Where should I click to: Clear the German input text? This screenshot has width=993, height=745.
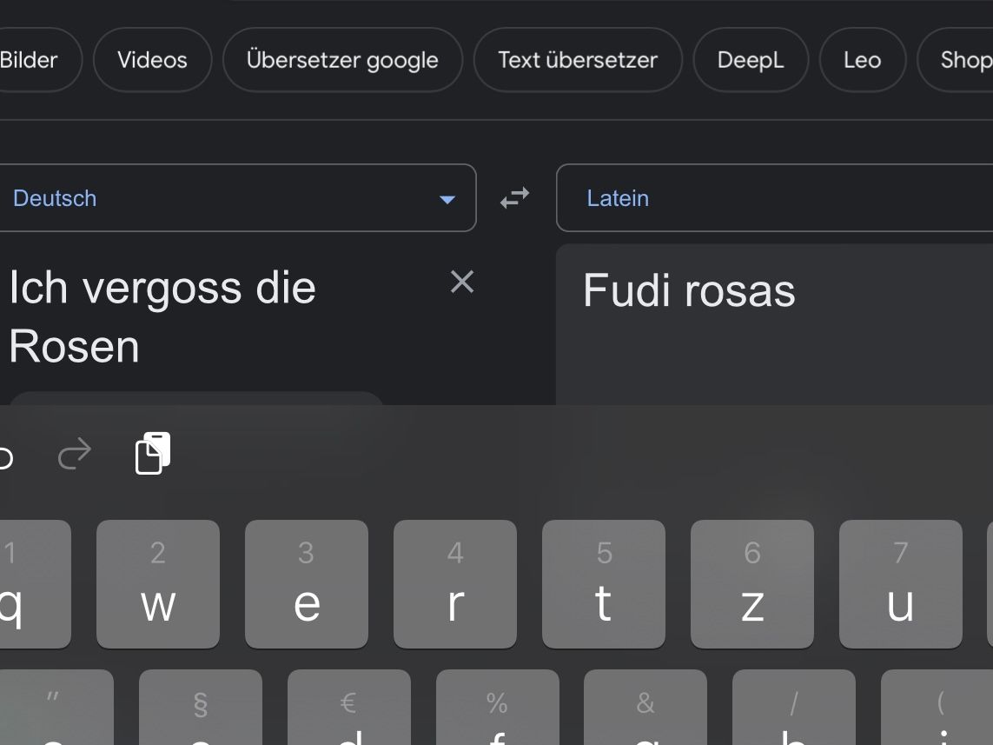point(462,282)
